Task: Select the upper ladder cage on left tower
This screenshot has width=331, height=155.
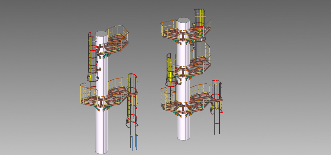Action: click(x=92, y=59)
